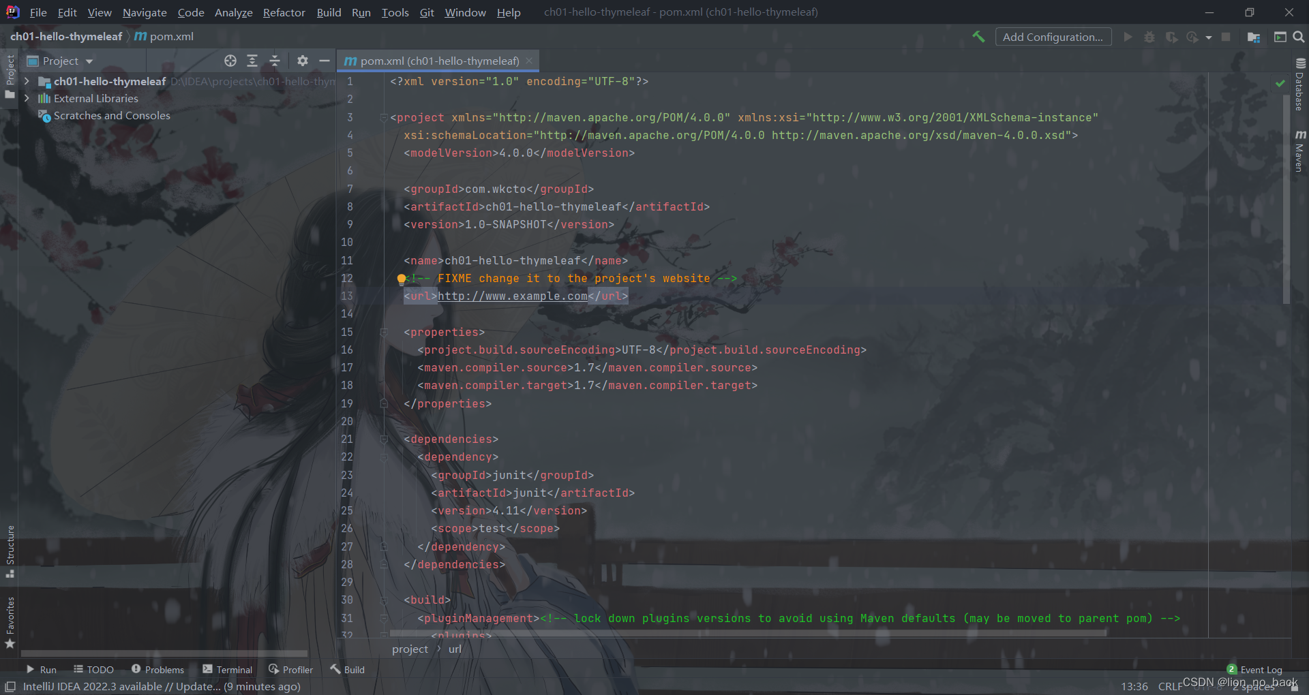Select Scratches and Consoles tree item
The height and width of the screenshot is (695, 1309).
pyautogui.click(x=112, y=116)
